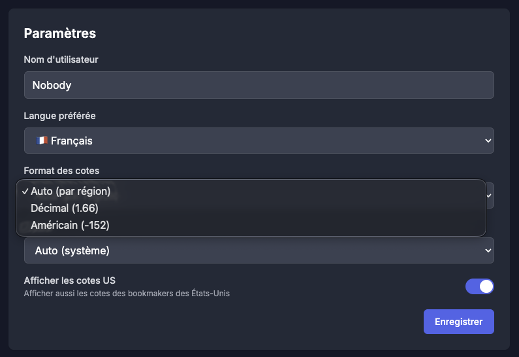519x357 pixels.
Task: Click the partly hidden Format des cotes chevron
Action: click(490, 195)
